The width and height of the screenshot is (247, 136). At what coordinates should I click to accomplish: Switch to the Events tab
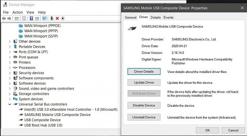coord(168,17)
